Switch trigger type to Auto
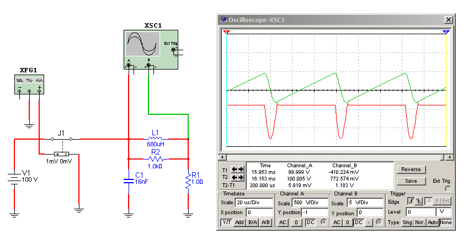The image size is (468, 244). click(433, 222)
